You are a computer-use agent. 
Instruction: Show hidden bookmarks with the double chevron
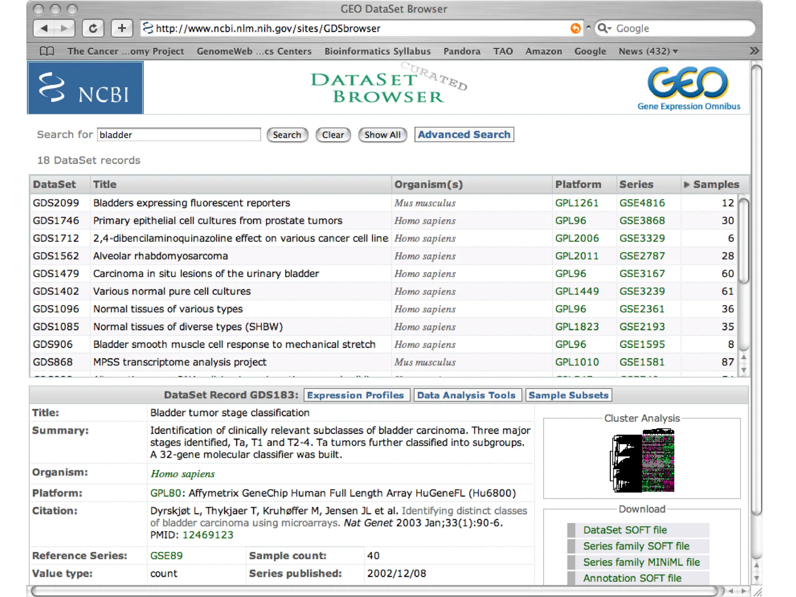pyautogui.click(x=754, y=51)
